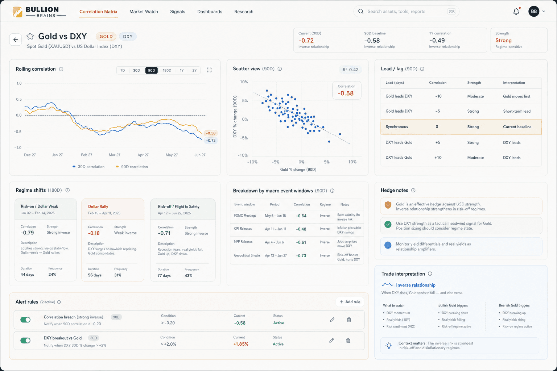Click the 90D baseline -0.58 value
Screen dimensions: 557x371
point(372,41)
